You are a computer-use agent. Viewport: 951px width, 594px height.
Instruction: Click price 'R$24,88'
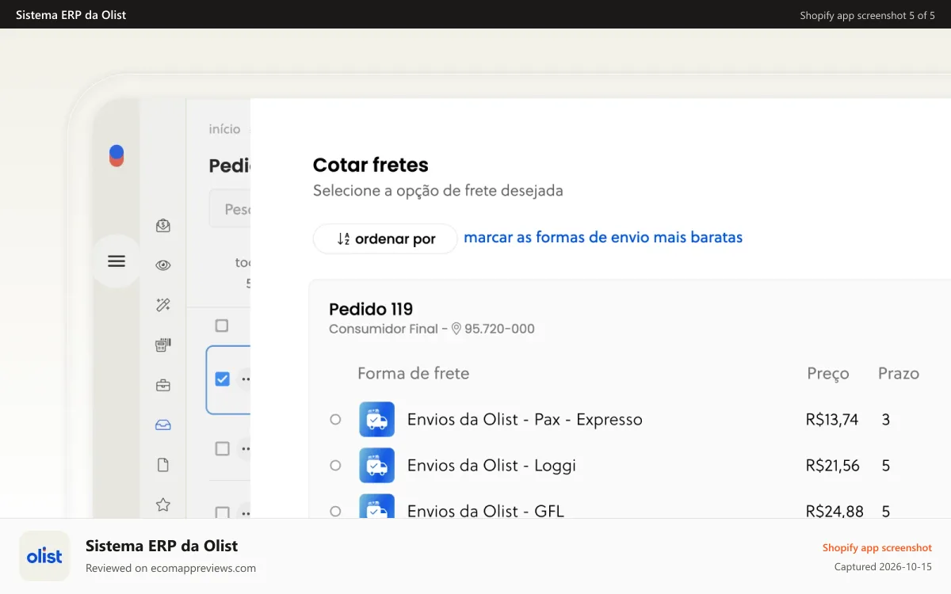pyautogui.click(x=835, y=511)
